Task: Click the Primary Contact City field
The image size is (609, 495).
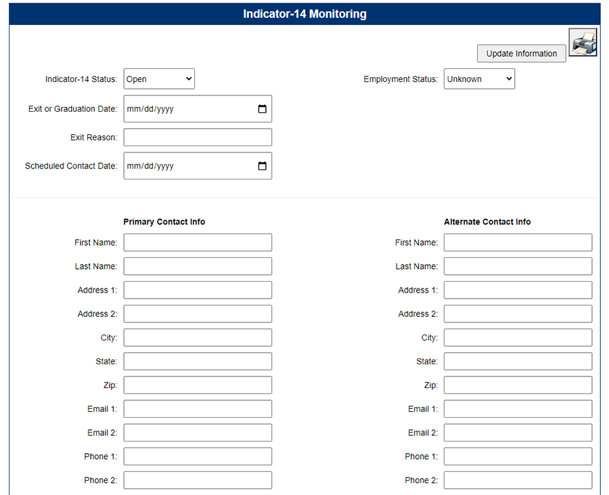Action: pos(198,337)
